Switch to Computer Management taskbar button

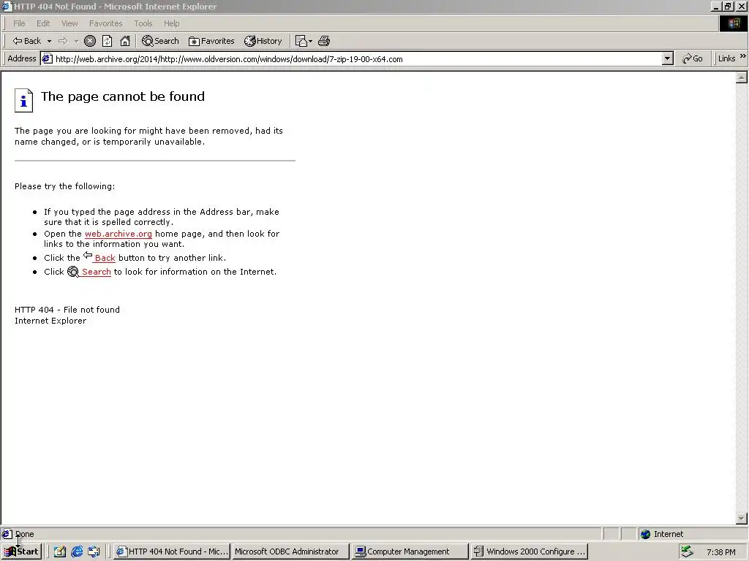410,552
